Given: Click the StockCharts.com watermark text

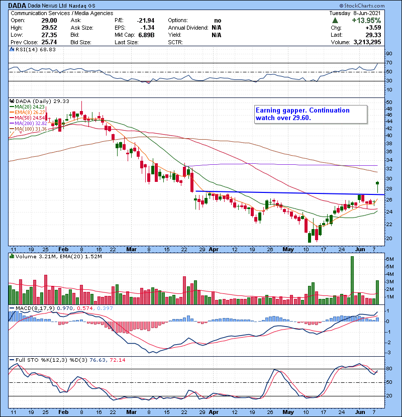Looking at the screenshot, I should pos(362,6).
